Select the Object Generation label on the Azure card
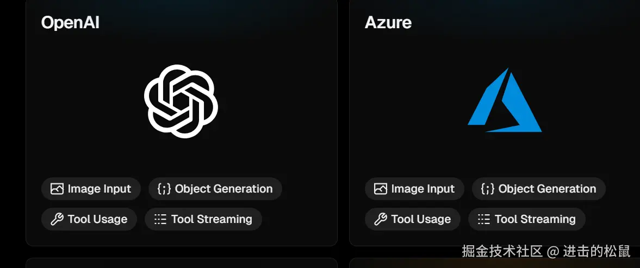Viewport: 640px width, 268px height. click(x=547, y=189)
